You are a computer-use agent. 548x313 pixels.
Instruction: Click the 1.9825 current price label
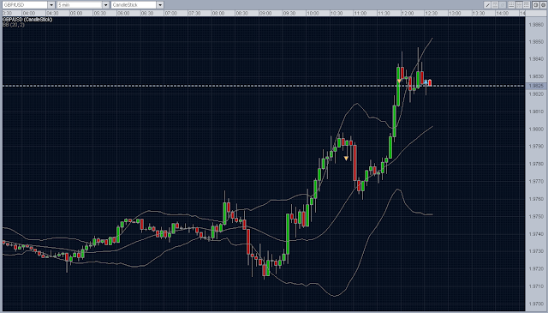pyautogui.click(x=536, y=86)
